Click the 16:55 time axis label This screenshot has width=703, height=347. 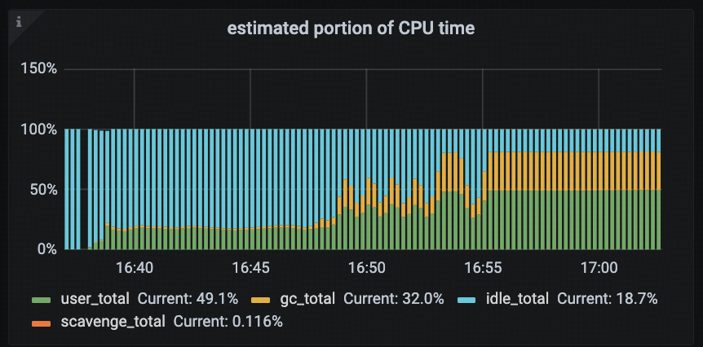coord(483,268)
